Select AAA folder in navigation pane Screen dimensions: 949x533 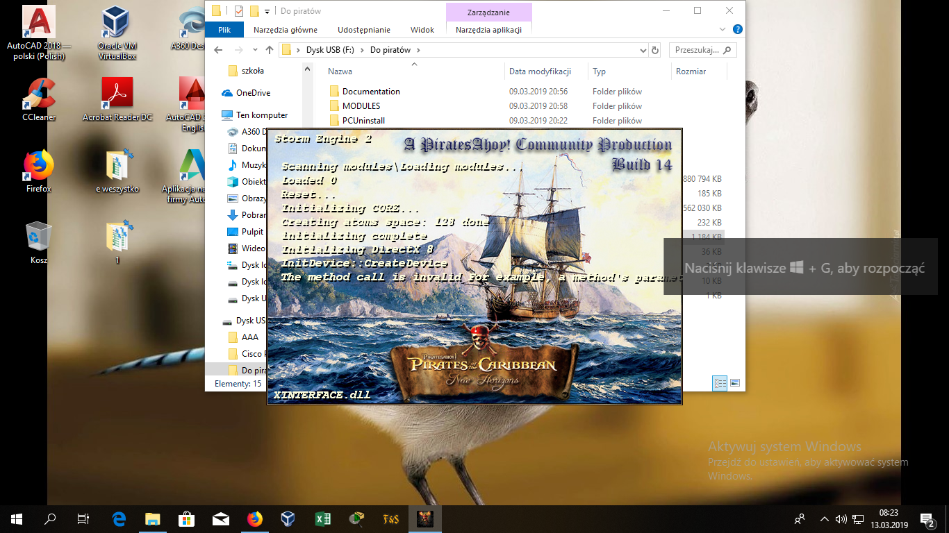pos(249,337)
